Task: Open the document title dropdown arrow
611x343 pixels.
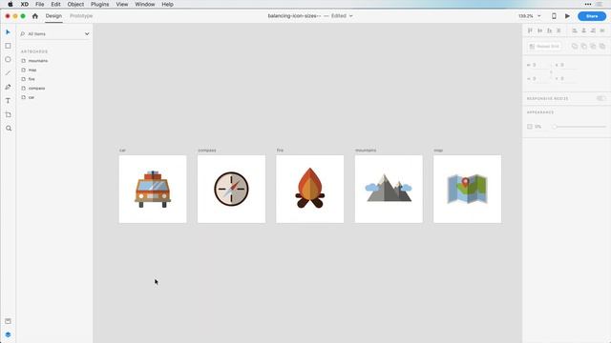Action: point(350,16)
